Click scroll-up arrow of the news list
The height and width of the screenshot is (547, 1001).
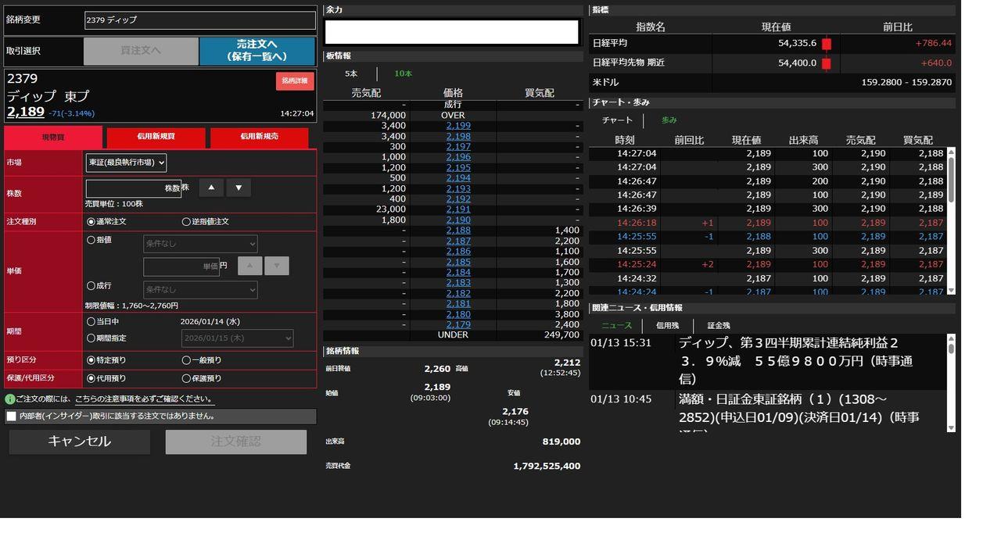tap(951, 340)
